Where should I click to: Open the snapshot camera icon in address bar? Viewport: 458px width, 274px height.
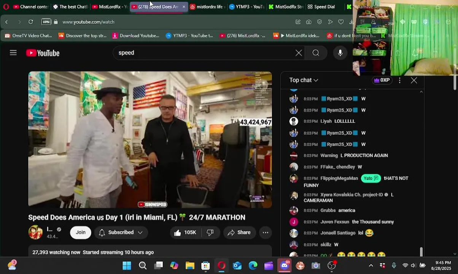(309, 22)
